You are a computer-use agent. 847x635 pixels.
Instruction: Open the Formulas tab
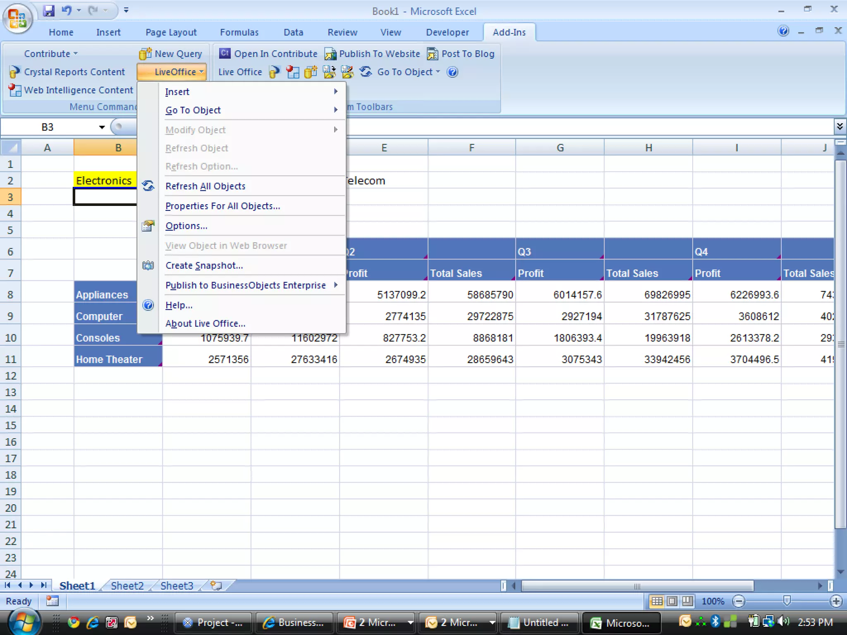pyautogui.click(x=239, y=32)
